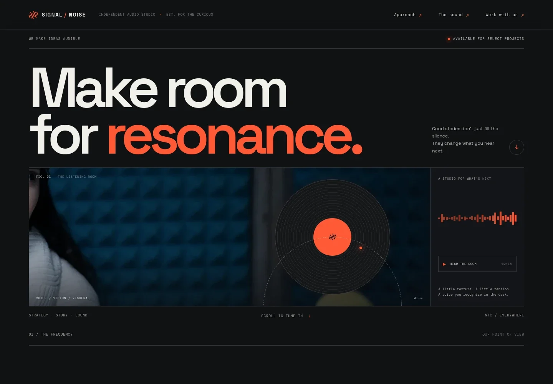Play the Hear the Room audio button
The image size is (553, 384).
477,264
